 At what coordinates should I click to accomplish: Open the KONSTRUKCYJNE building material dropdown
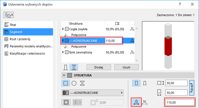click(92, 93)
